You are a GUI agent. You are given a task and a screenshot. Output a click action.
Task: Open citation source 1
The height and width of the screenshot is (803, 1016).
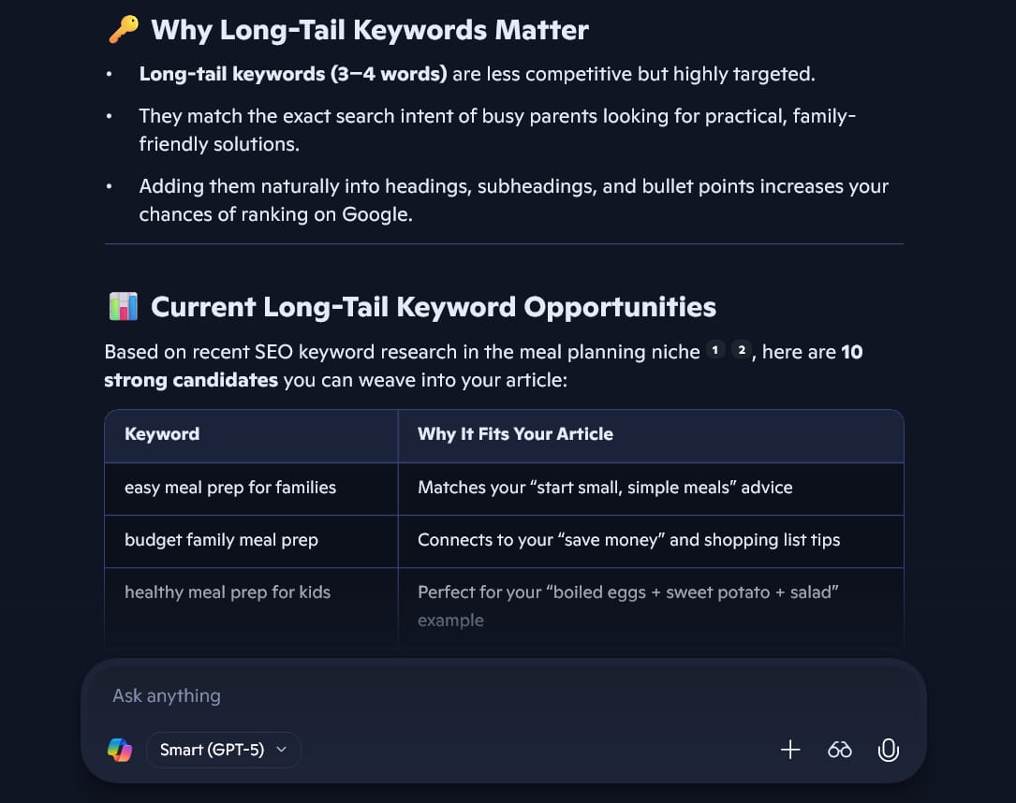point(715,349)
